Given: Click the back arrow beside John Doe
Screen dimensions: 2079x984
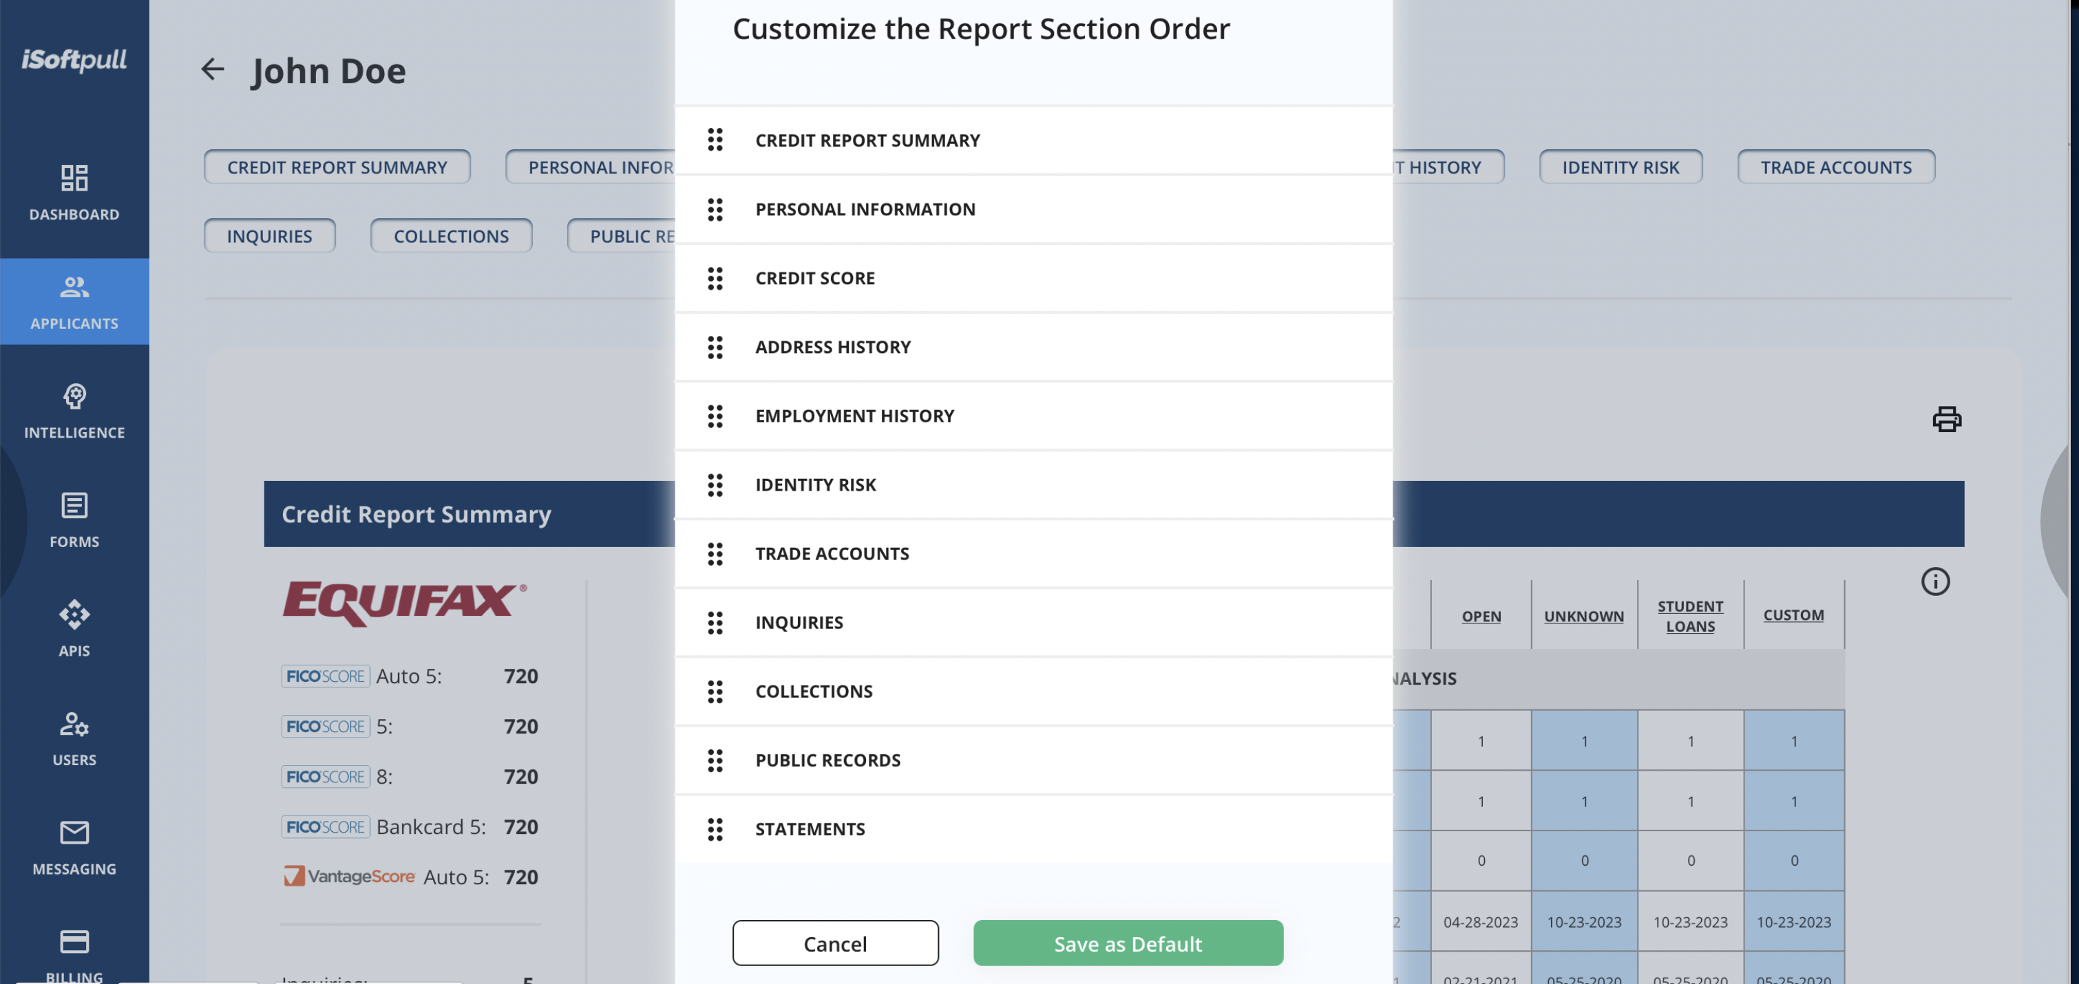Looking at the screenshot, I should tap(212, 69).
